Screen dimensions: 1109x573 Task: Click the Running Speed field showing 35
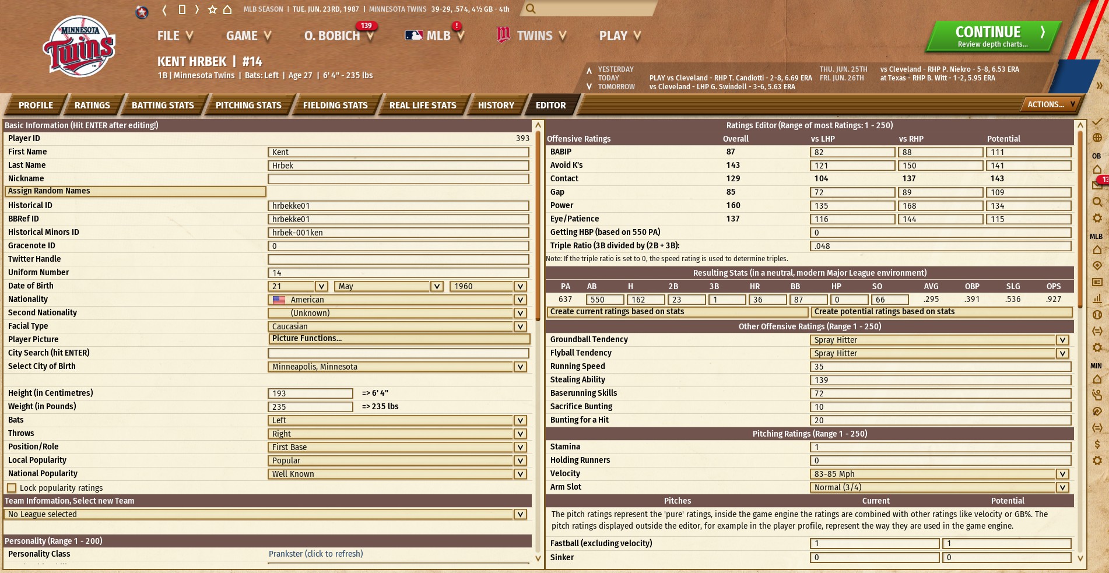pyautogui.click(x=940, y=367)
